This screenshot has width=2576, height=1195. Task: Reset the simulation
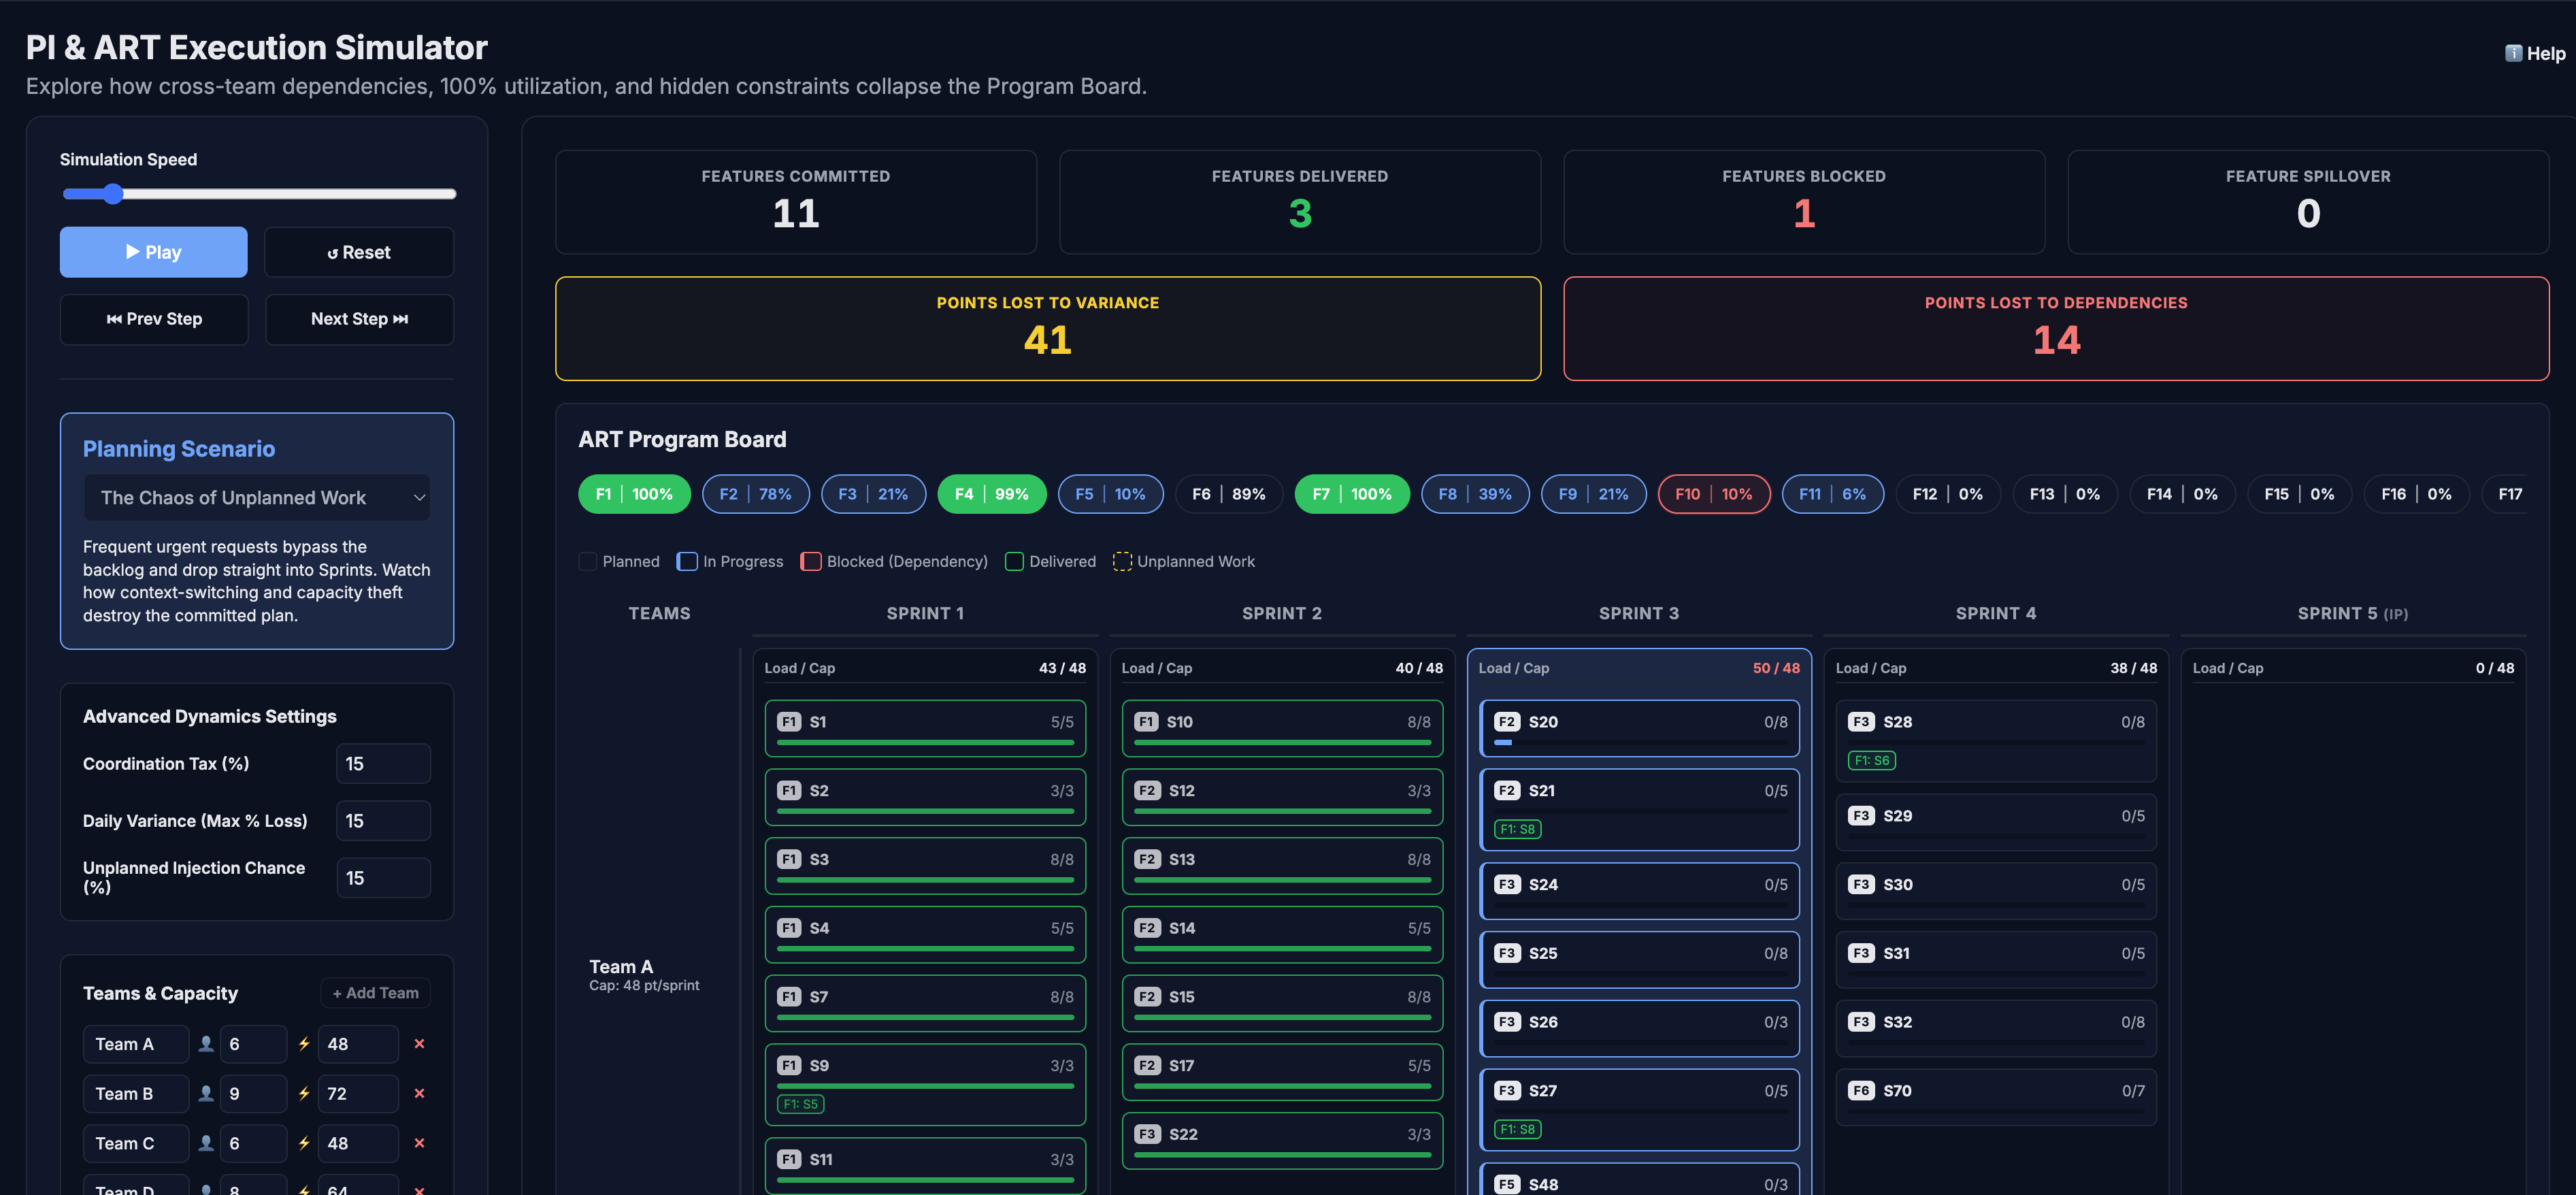(359, 252)
